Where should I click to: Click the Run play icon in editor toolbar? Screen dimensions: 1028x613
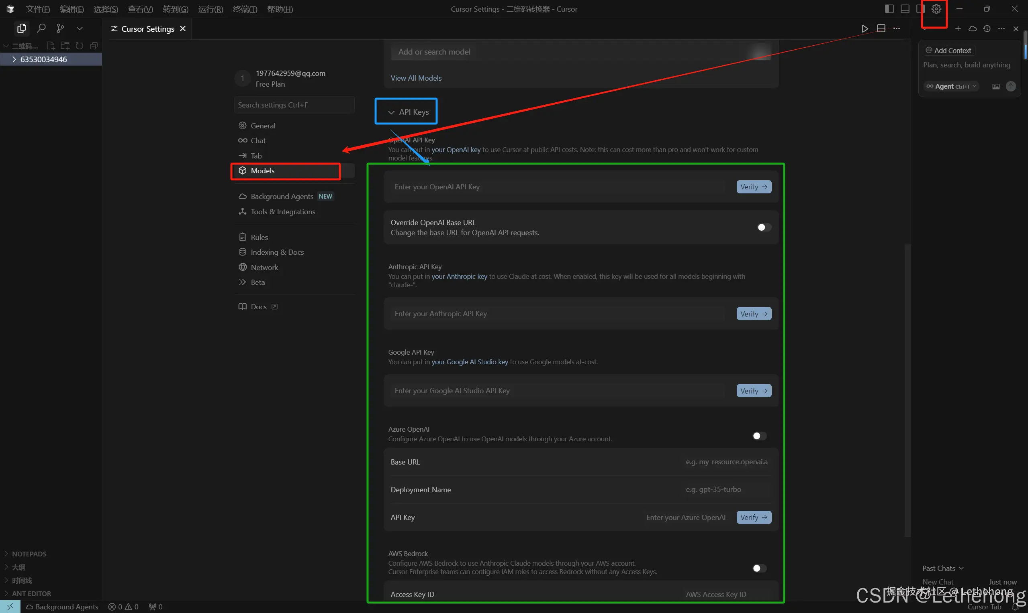click(x=865, y=28)
